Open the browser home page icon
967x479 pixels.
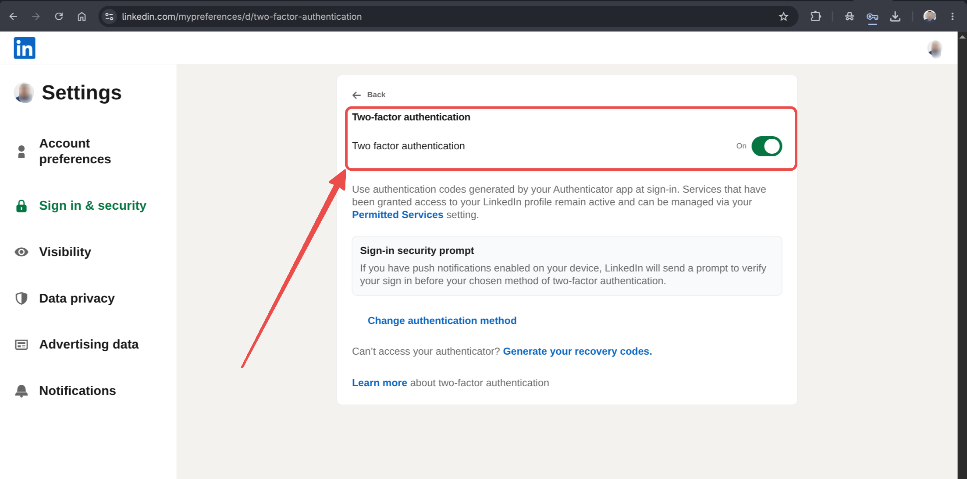click(x=82, y=17)
